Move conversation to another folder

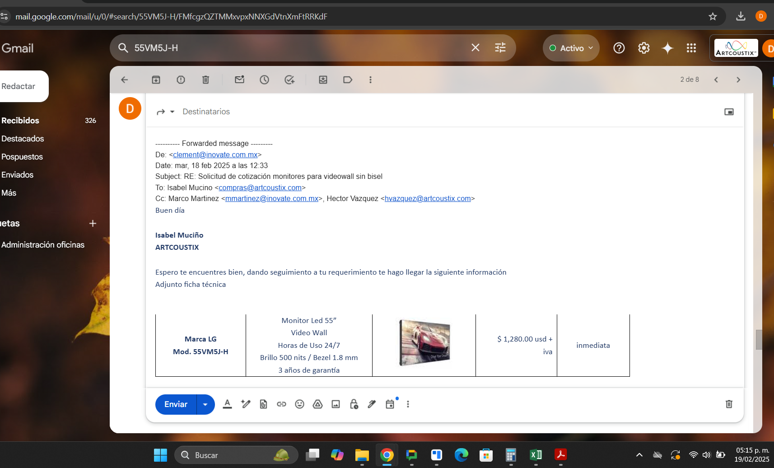(x=323, y=80)
